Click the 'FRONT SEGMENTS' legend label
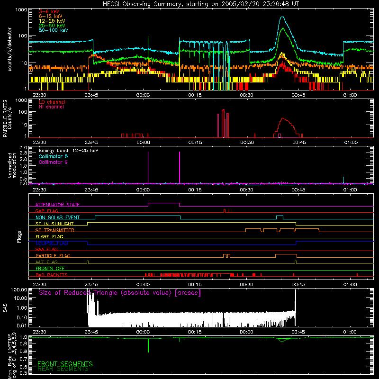Image resolution: width=379 pixels, height=379 pixels. pos(65,364)
